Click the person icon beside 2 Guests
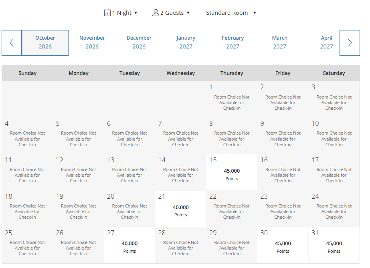Screen dimensions: 370x268 pyautogui.click(x=156, y=13)
